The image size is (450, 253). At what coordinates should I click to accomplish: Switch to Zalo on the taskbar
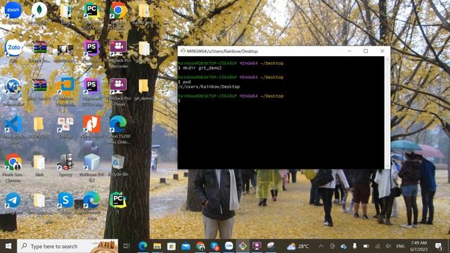pos(229,246)
